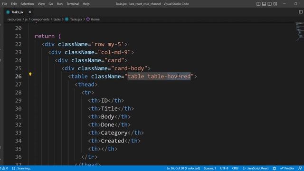This screenshot has width=304, height=171.
Task: Open Customize Layout icon
Action: point(275,4)
